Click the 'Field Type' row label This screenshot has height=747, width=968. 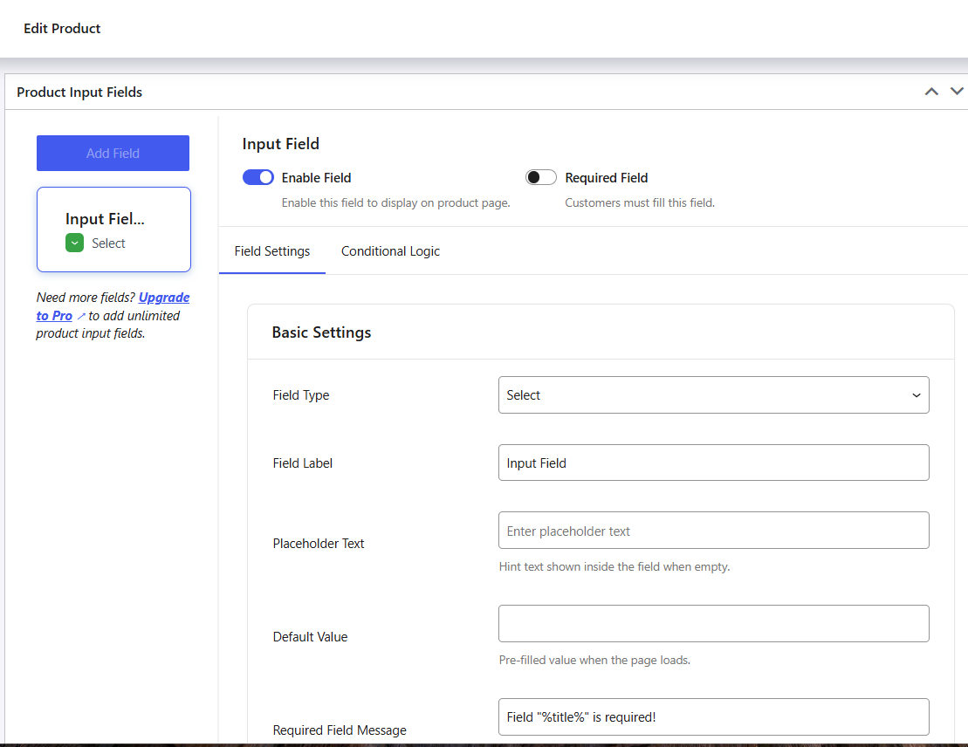point(300,395)
